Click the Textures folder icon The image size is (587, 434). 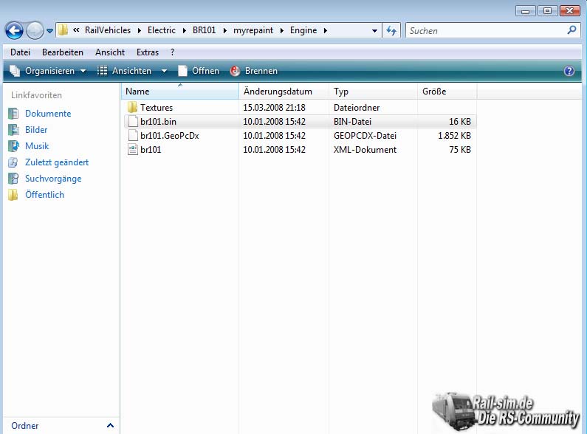point(132,108)
